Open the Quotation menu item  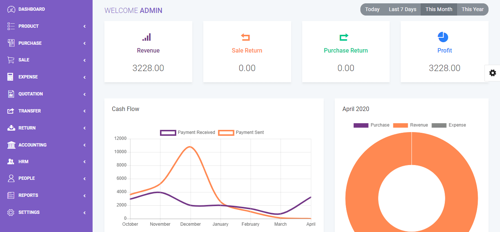coord(46,94)
